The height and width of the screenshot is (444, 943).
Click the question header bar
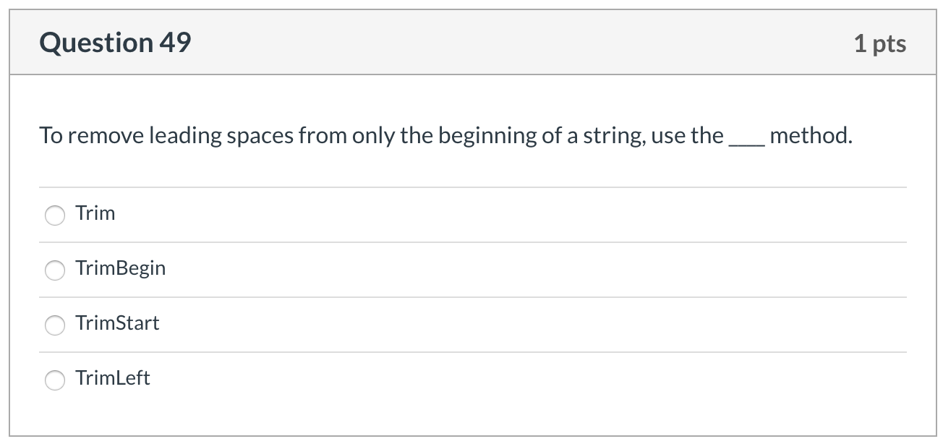(x=470, y=41)
